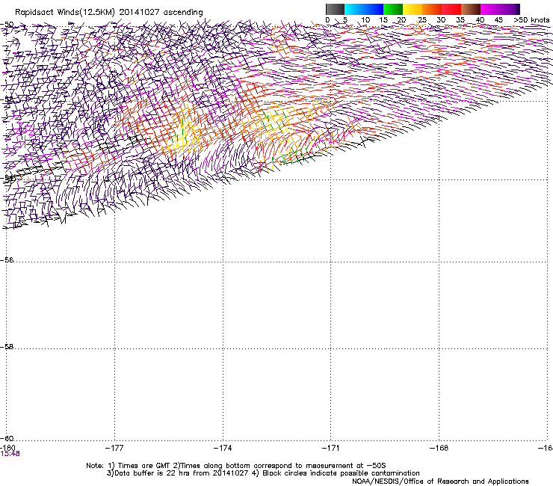This screenshot has width=553, height=486.
Task: Click the longitude label '-180'
Action: [x=7, y=448]
